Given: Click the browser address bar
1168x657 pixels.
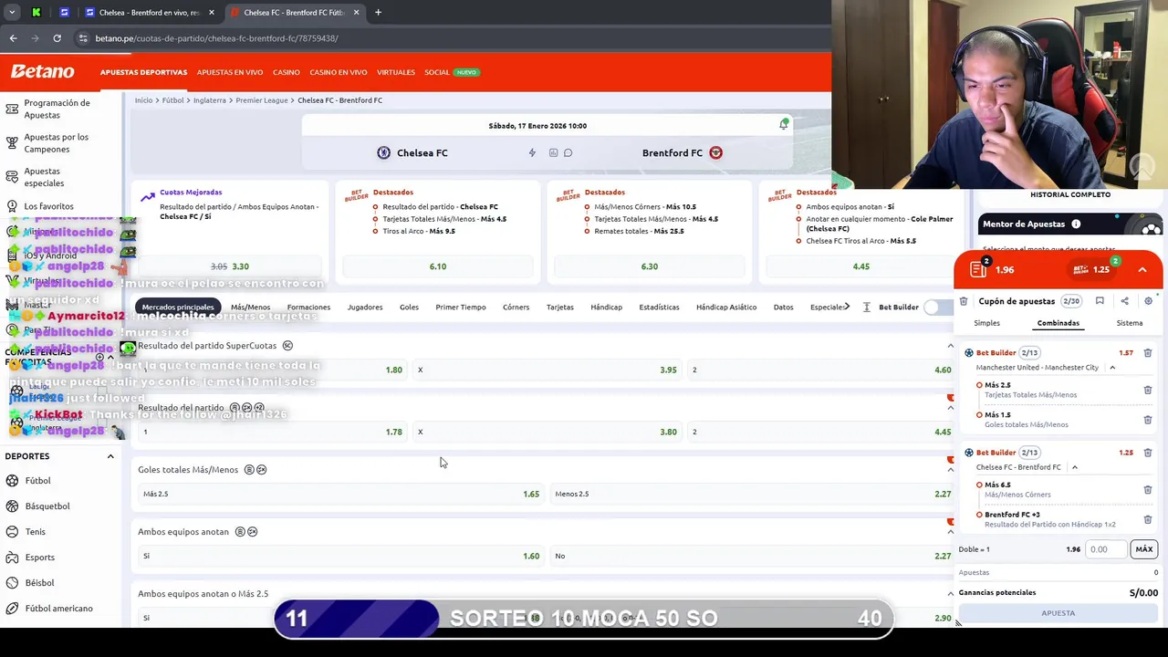Looking at the screenshot, I should pyautogui.click(x=447, y=38).
